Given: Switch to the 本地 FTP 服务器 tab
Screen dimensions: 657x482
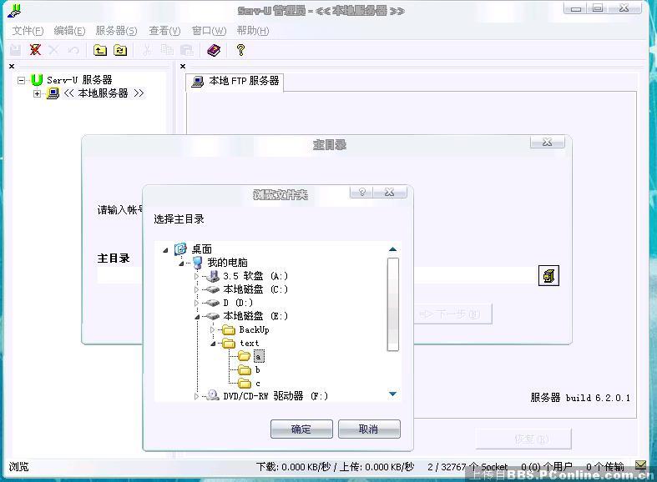Looking at the screenshot, I should [x=235, y=82].
